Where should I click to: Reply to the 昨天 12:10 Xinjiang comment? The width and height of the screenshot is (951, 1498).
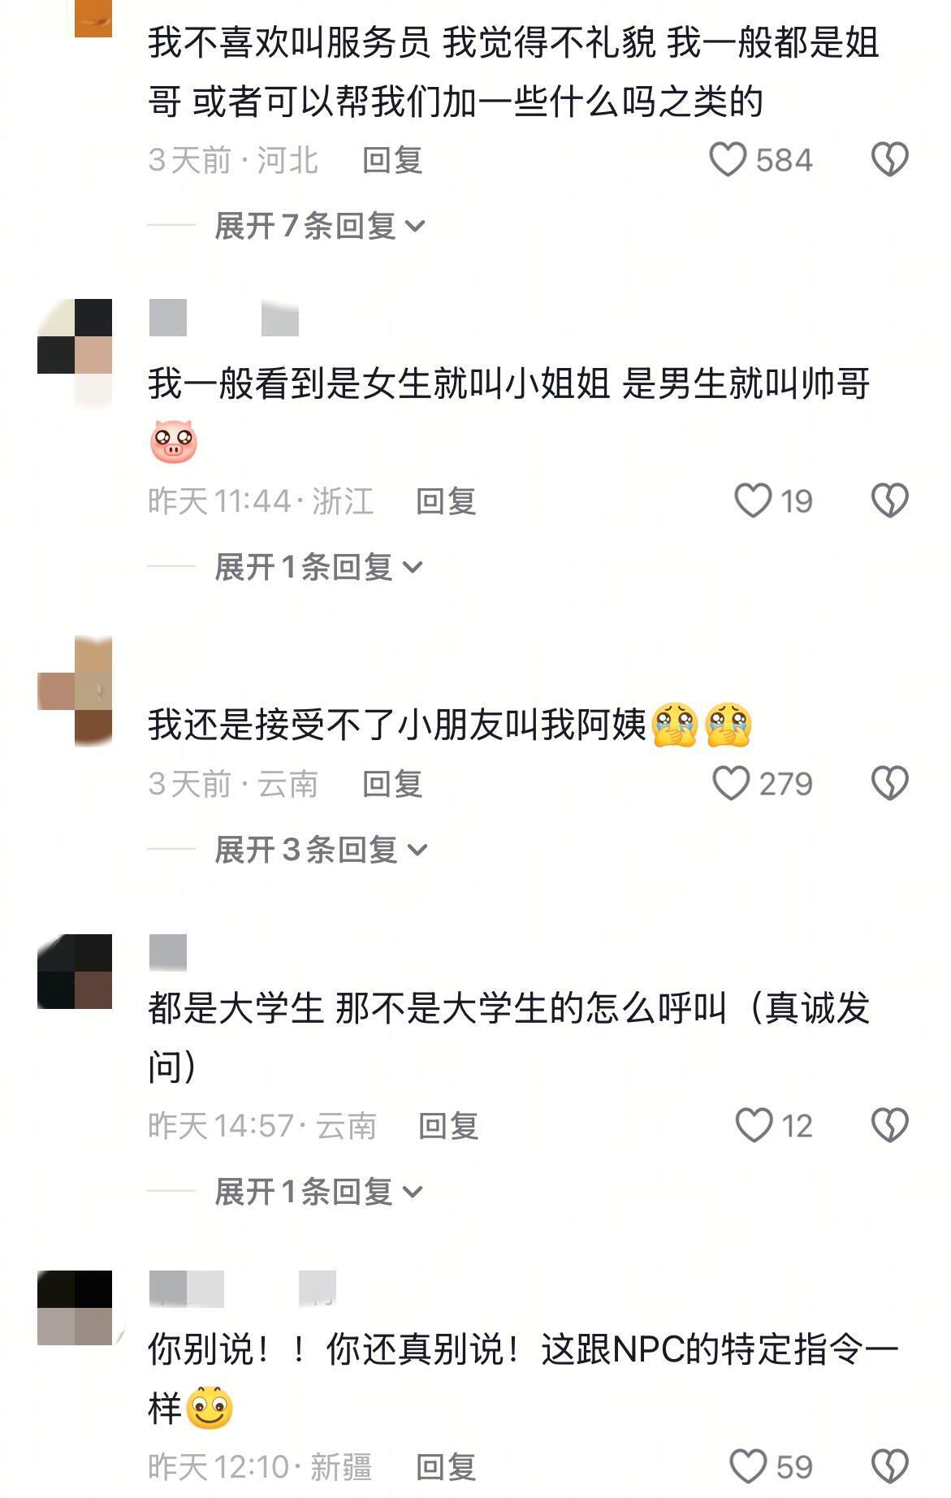(446, 1467)
